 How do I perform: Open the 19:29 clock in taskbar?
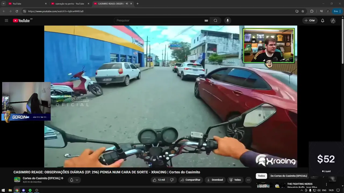click(x=331, y=190)
